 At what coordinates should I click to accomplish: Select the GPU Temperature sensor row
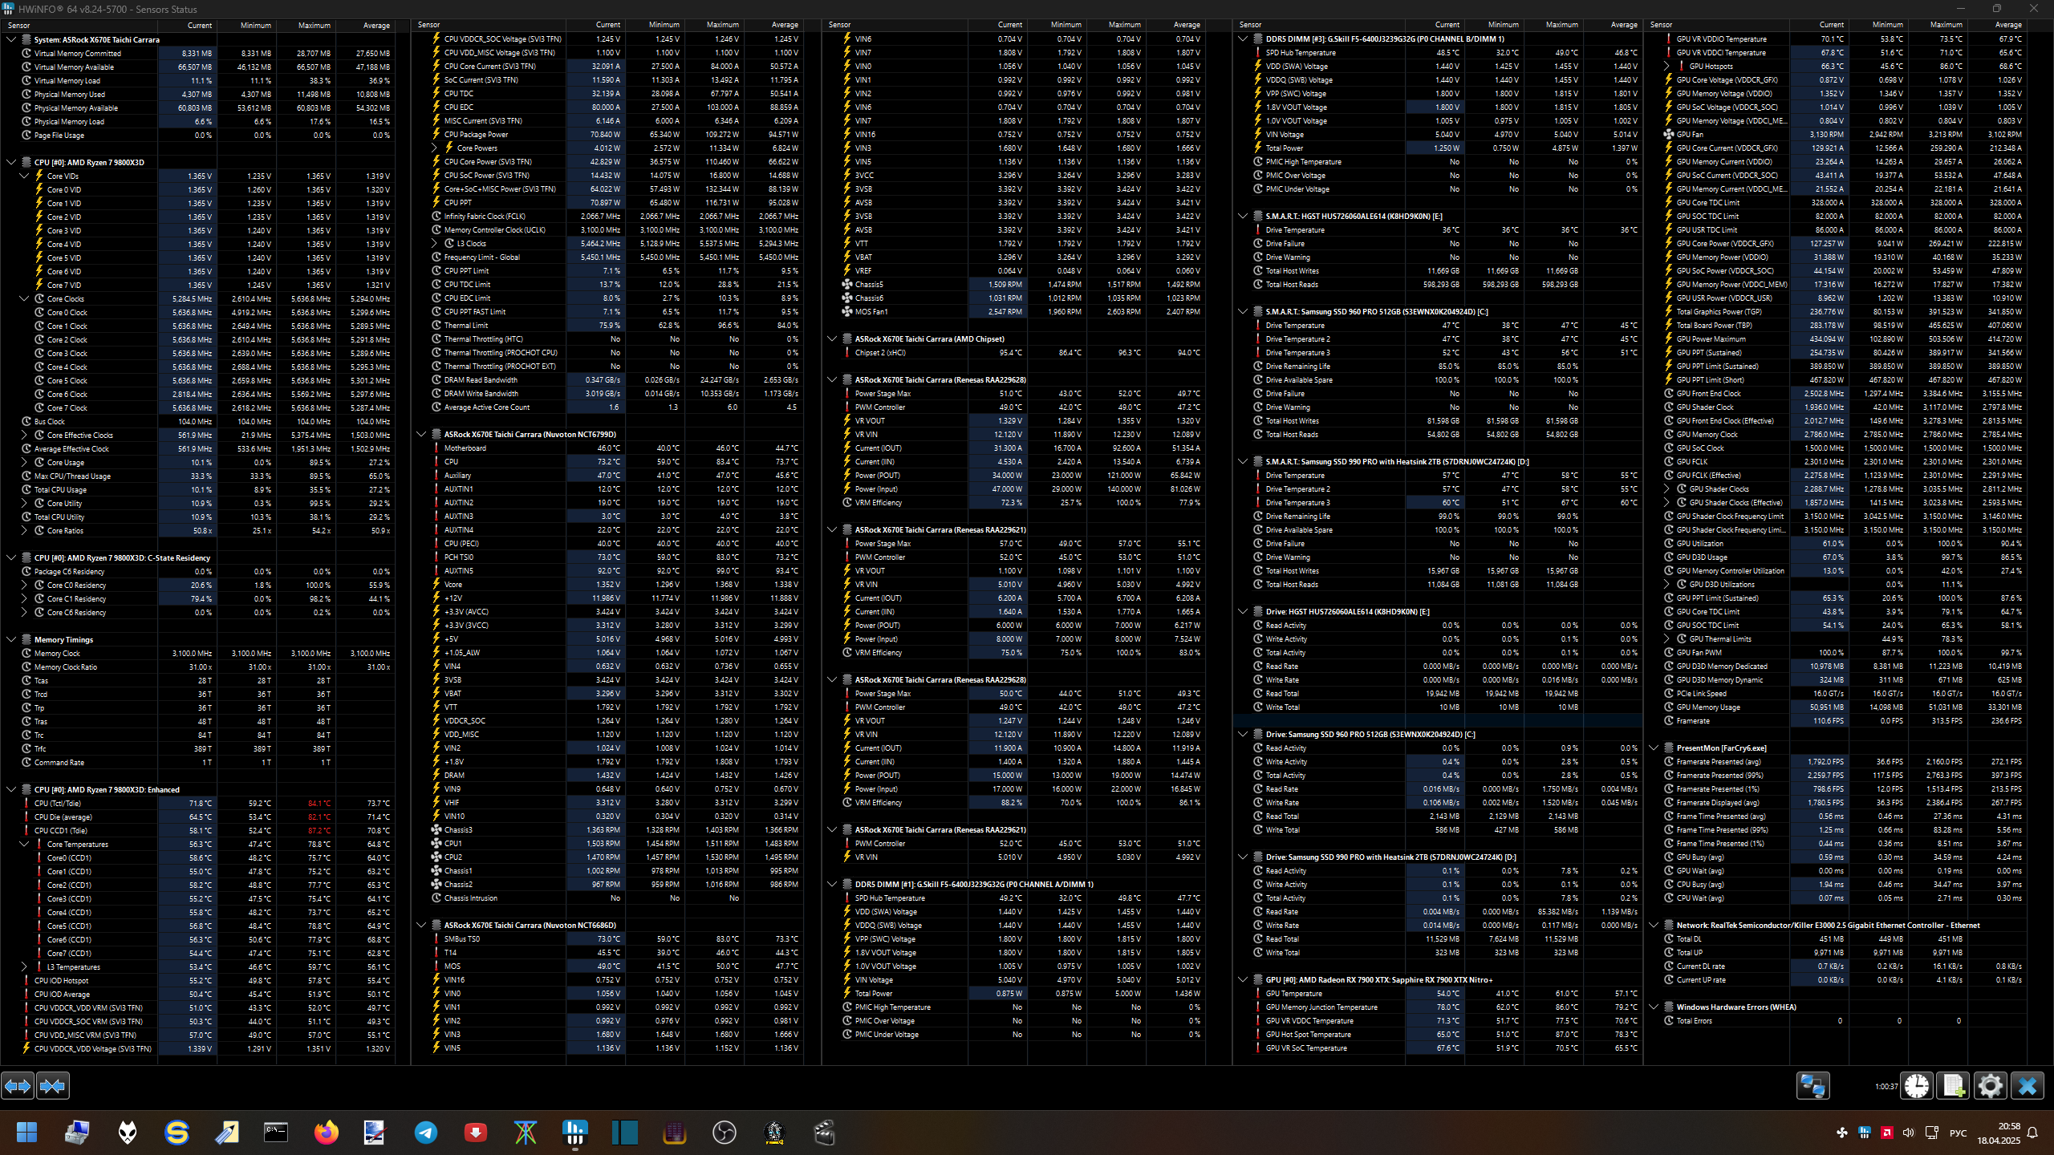tap(1293, 993)
